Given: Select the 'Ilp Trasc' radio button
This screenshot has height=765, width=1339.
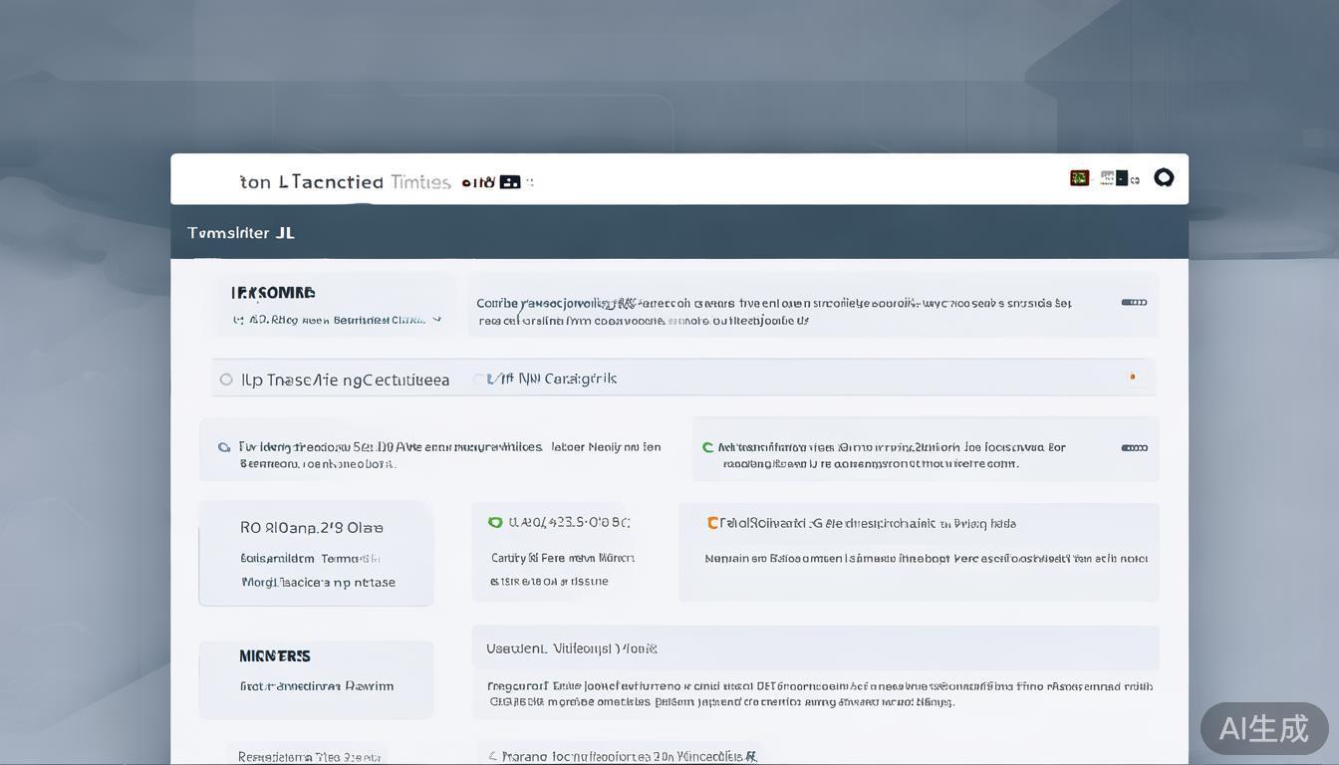Looking at the screenshot, I should click(x=226, y=380).
